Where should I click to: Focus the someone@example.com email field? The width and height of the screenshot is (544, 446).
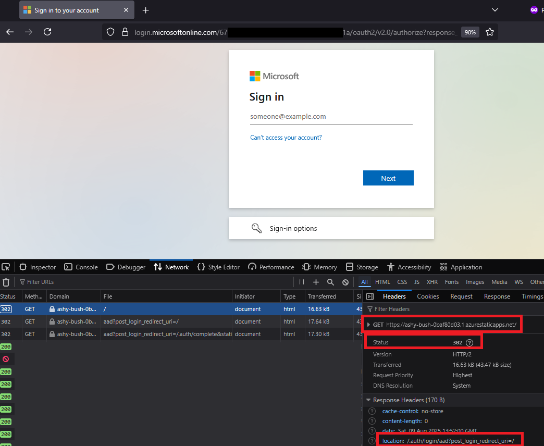[331, 117]
